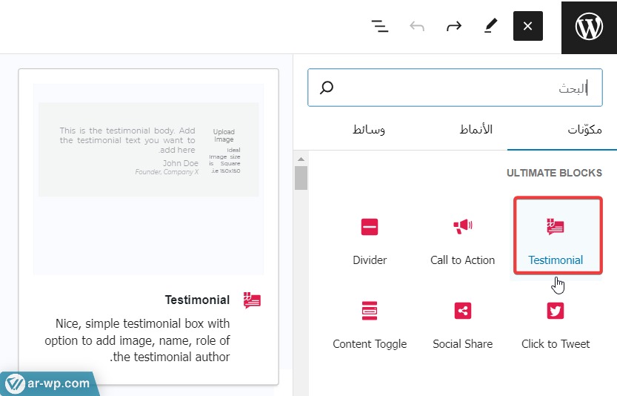Click the WordPress logo icon
The image size is (617, 396).
point(589,27)
